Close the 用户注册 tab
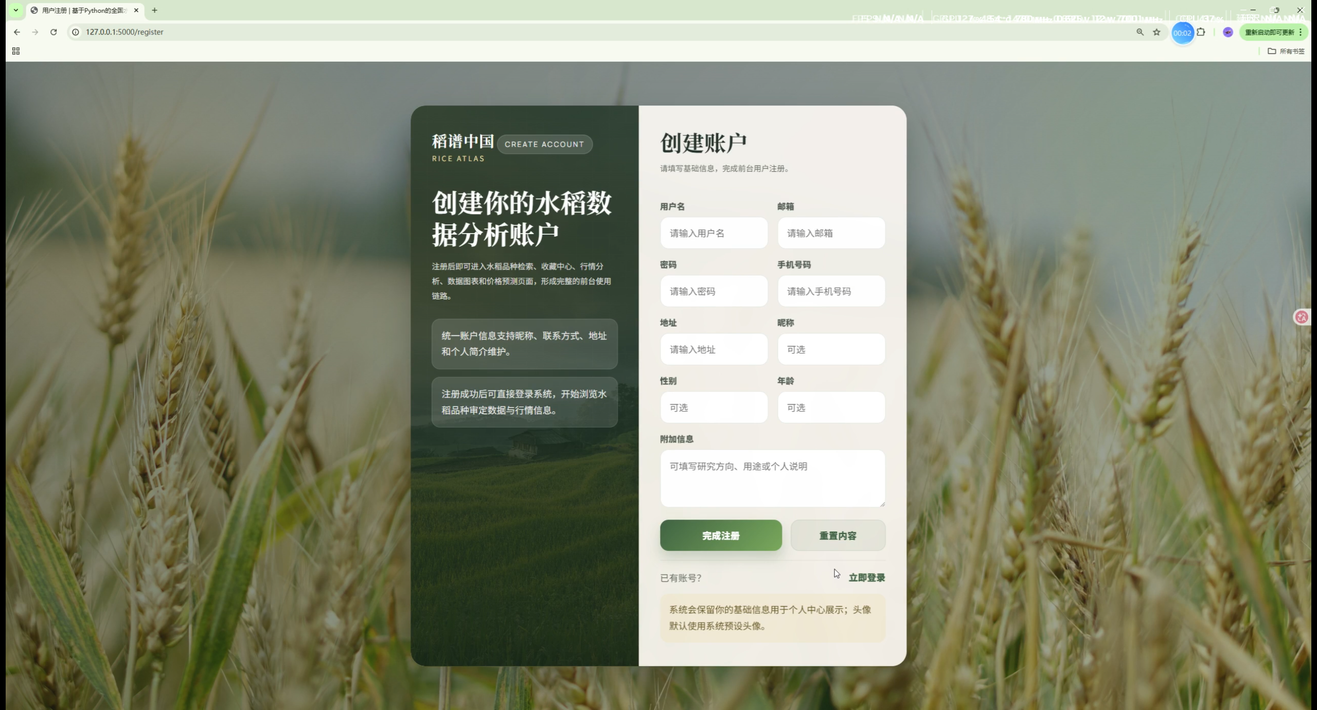 click(136, 10)
